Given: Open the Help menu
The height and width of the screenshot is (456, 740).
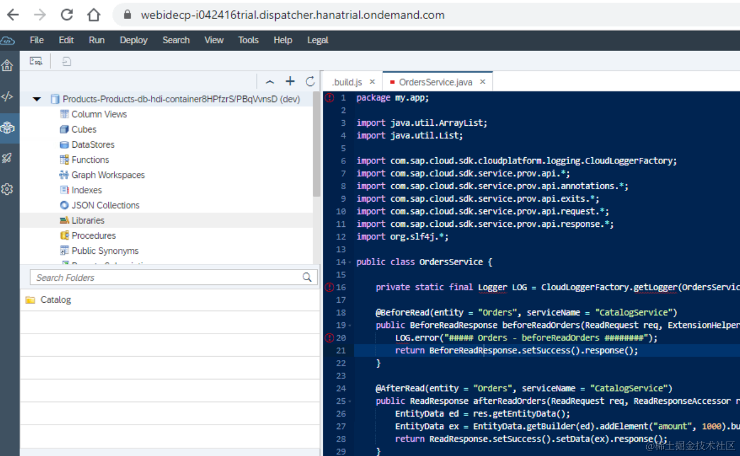Looking at the screenshot, I should coord(283,40).
